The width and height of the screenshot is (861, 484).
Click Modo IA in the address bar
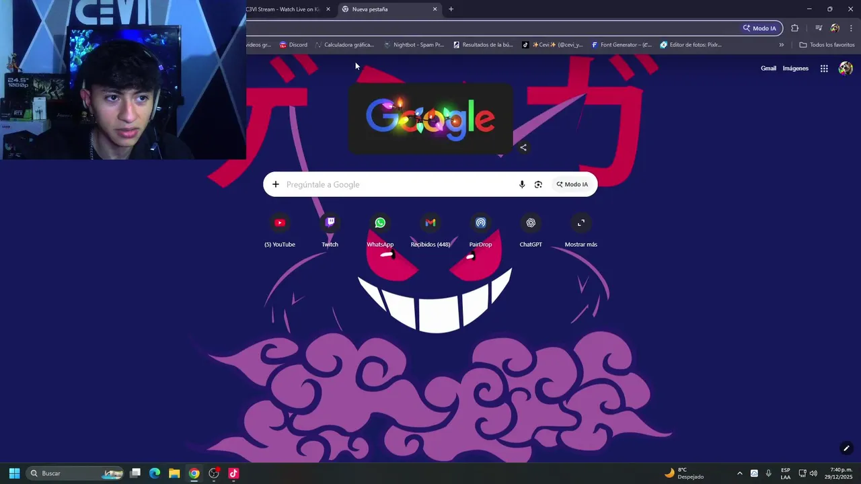pos(760,28)
